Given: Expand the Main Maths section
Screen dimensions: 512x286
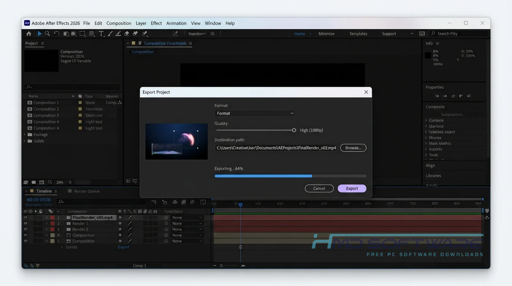Looking at the screenshot, I should (426, 143).
